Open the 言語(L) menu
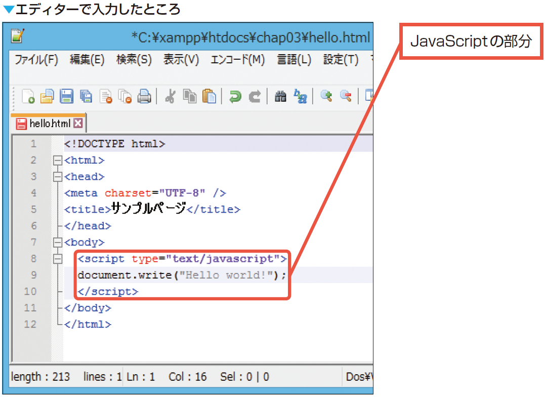The image size is (545, 397). [x=294, y=60]
